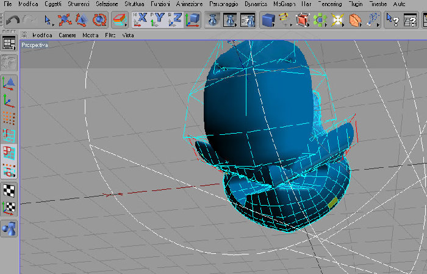
Task: Open the Render settings icon
Action: tap(248, 20)
